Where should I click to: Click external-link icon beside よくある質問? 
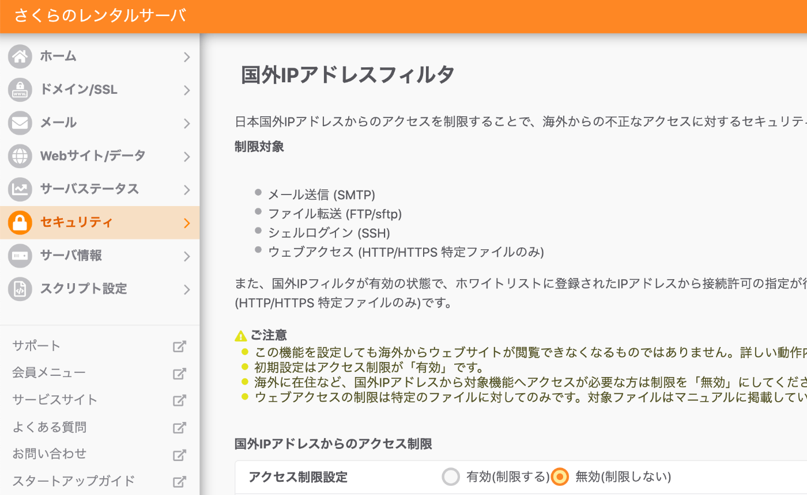pos(180,428)
